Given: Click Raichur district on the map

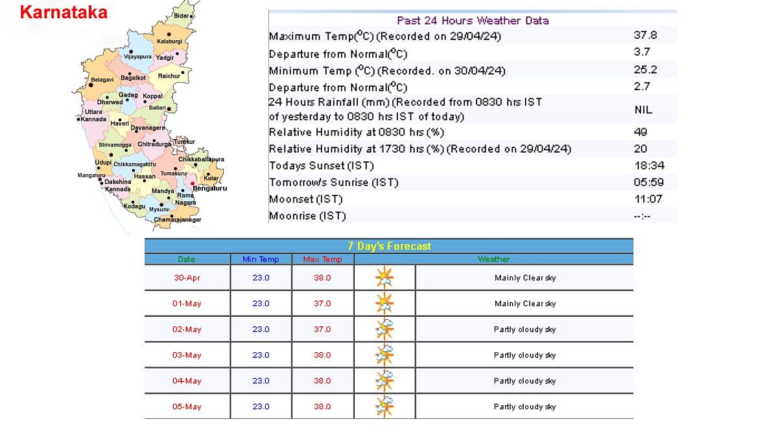Looking at the screenshot, I should (x=169, y=76).
